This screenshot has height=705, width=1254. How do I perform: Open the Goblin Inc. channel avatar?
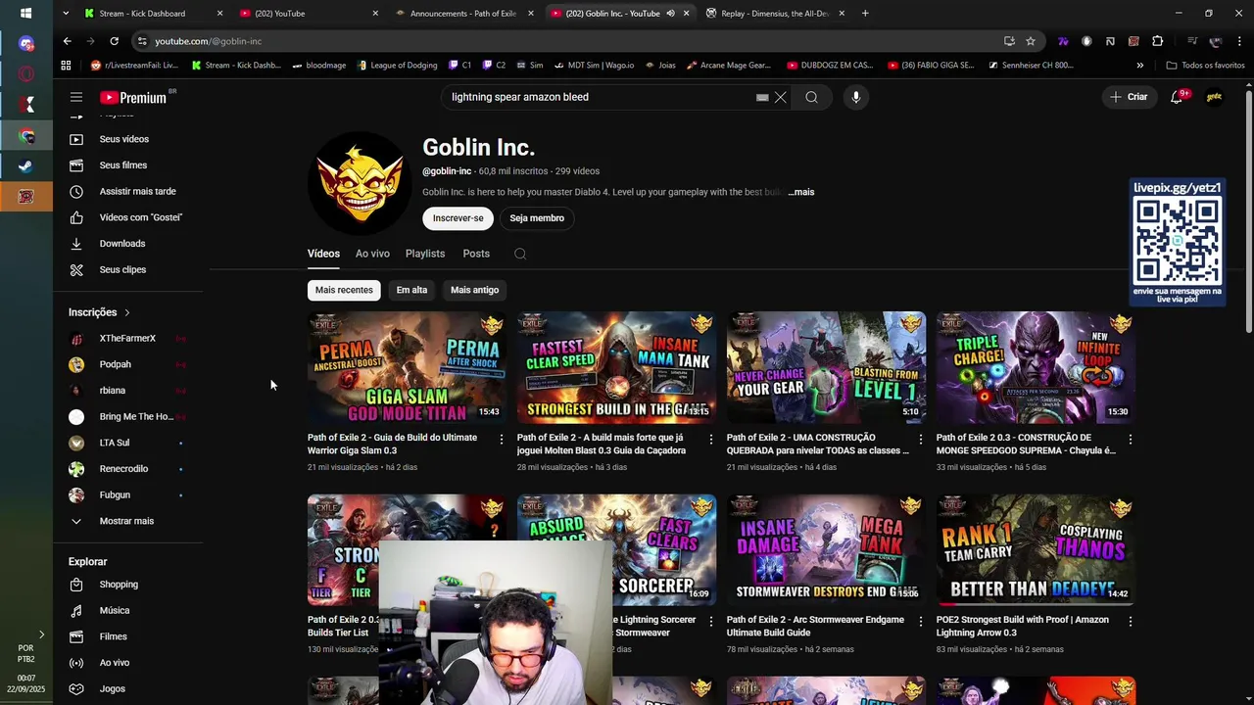click(360, 184)
